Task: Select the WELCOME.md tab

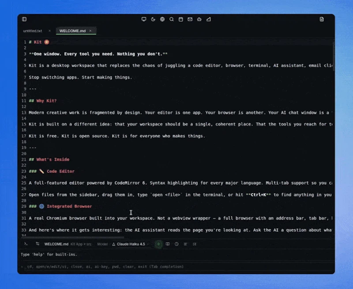Action: [x=72, y=31]
